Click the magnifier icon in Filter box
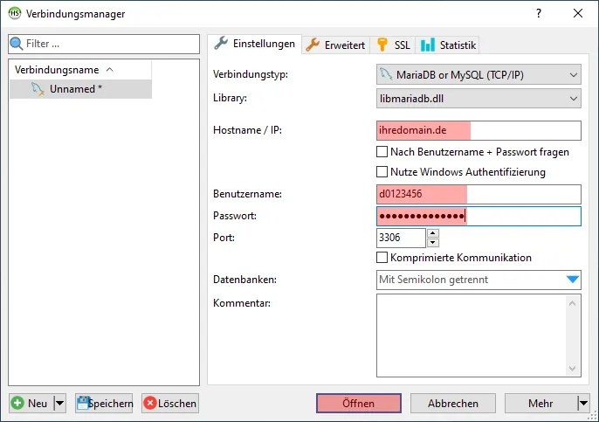The height and width of the screenshot is (422, 599). pyautogui.click(x=16, y=44)
